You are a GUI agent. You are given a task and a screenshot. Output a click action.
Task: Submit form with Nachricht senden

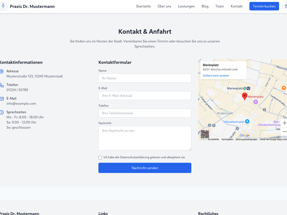pos(145,168)
